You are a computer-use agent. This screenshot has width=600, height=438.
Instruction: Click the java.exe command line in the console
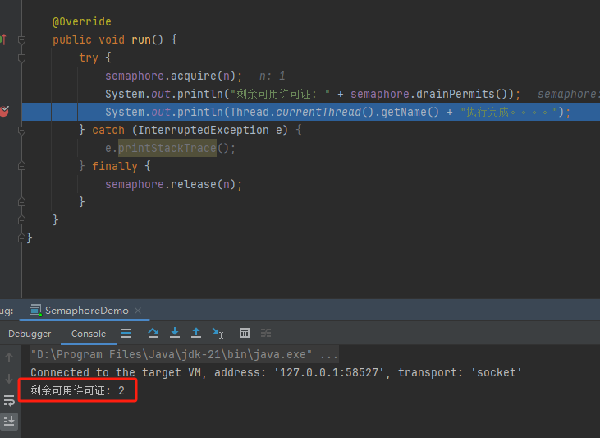pos(185,354)
